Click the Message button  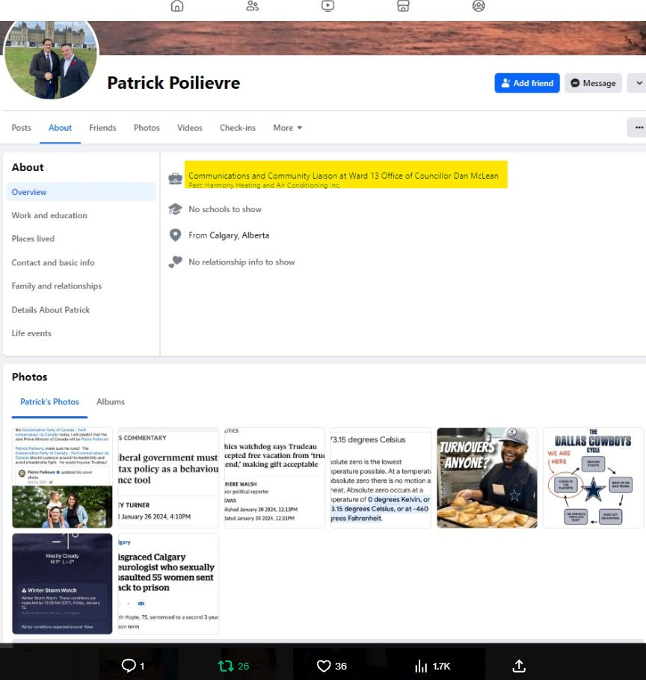(x=594, y=83)
